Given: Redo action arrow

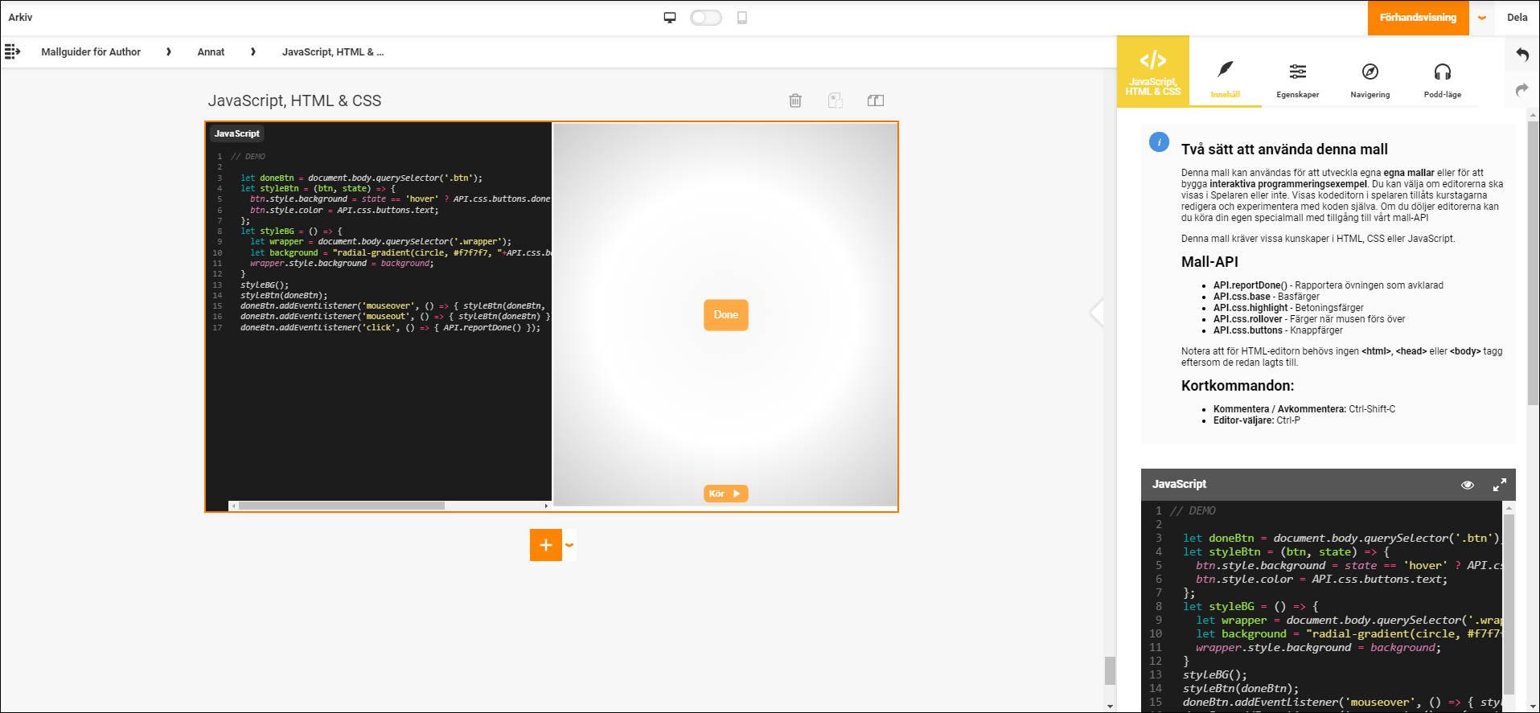Looking at the screenshot, I should point(1522,90).
